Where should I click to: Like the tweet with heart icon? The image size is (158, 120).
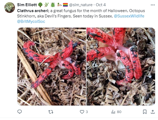82,112
